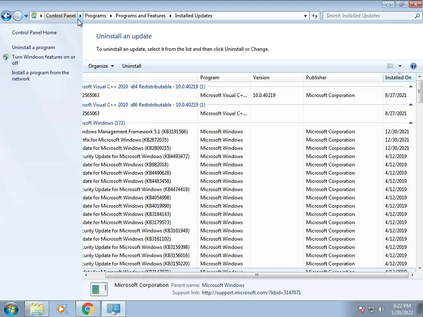Sort by Installed On column header
The image size is (423, 317).
pos(399,78)
